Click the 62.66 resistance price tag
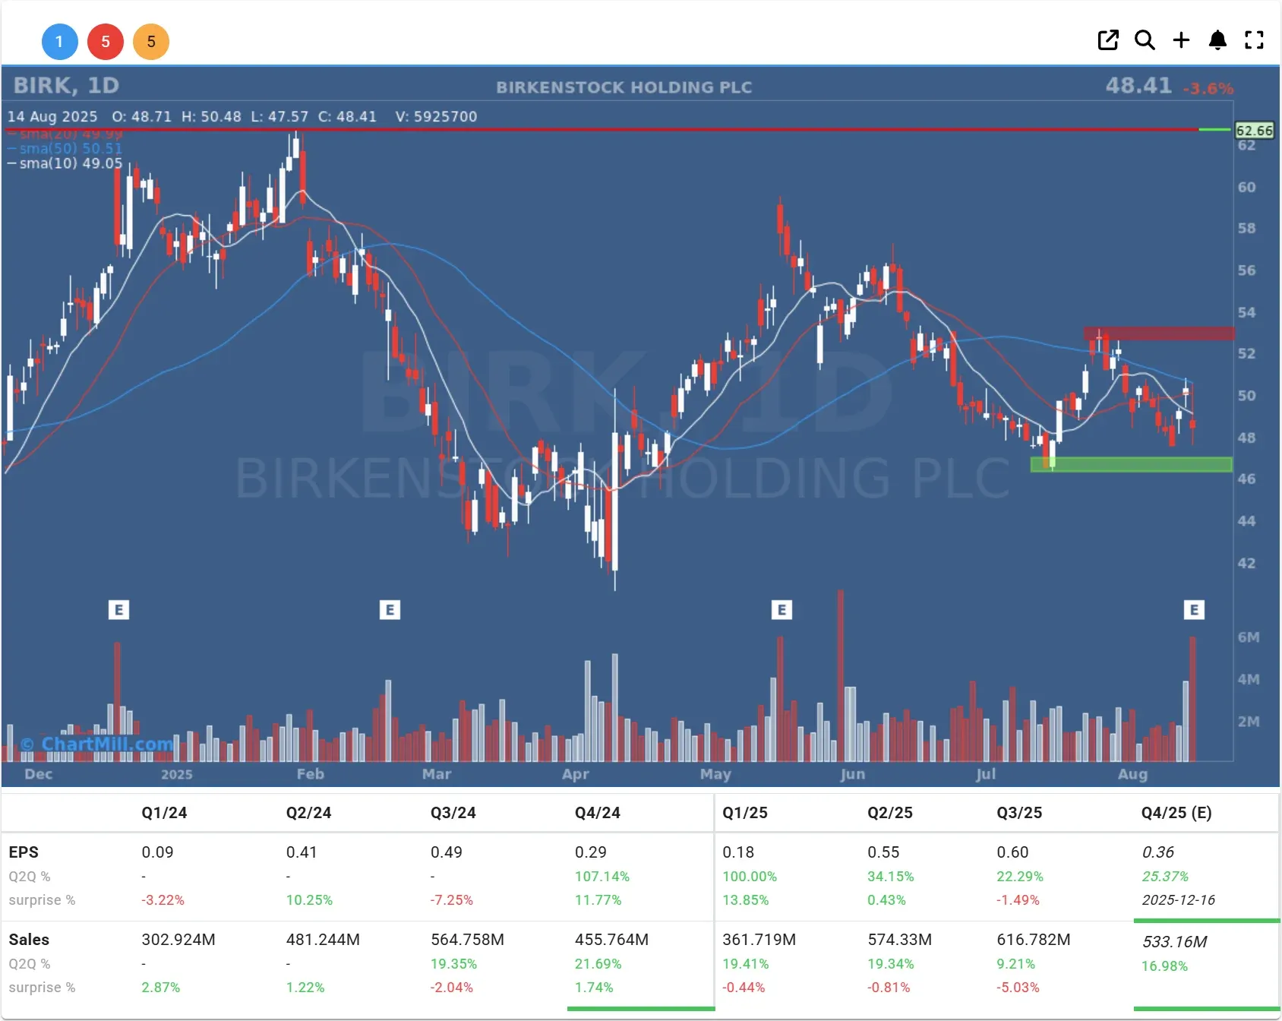This screenshot has height=1021, width=1282. [x=1254, y=131]
